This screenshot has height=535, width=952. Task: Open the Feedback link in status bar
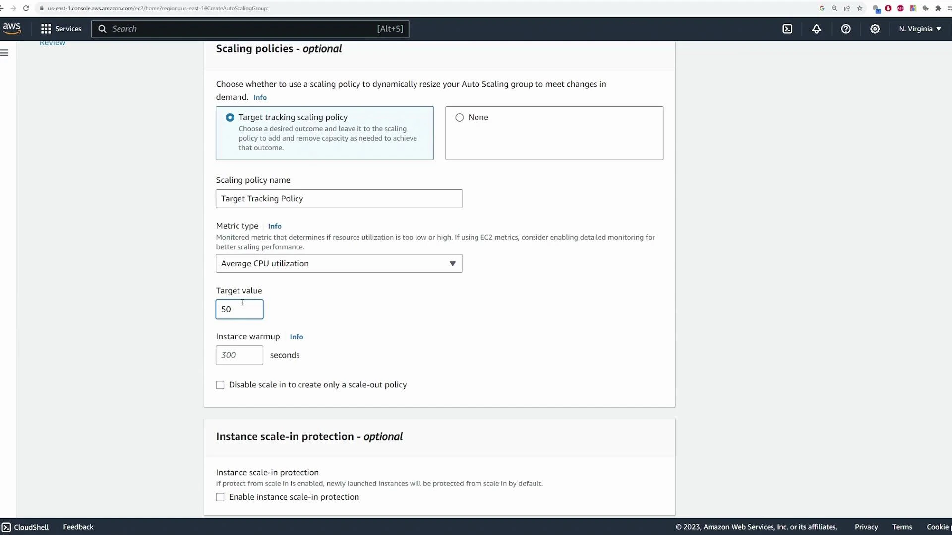pyautogui.click(x=77, y=527)
